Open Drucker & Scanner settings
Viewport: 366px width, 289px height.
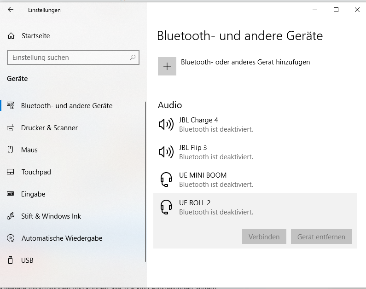click(x=49, y=128)
